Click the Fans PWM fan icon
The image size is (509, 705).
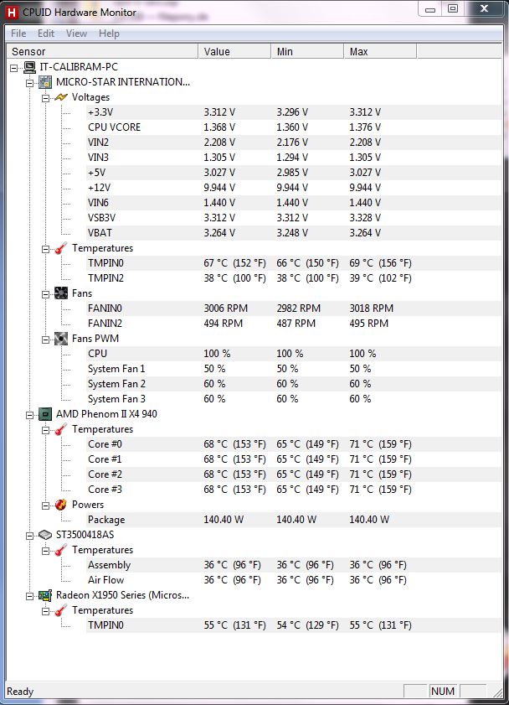(x=61, y=339)
